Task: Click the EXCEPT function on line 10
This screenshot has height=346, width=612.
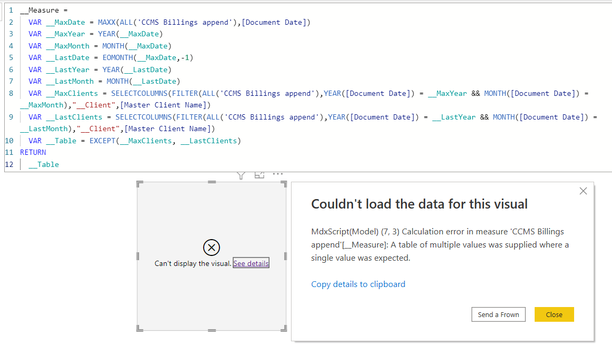Action: 103,141
